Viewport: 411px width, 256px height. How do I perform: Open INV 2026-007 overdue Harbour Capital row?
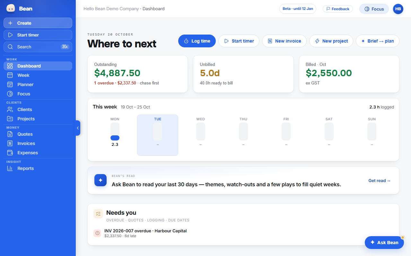(243, 233)
